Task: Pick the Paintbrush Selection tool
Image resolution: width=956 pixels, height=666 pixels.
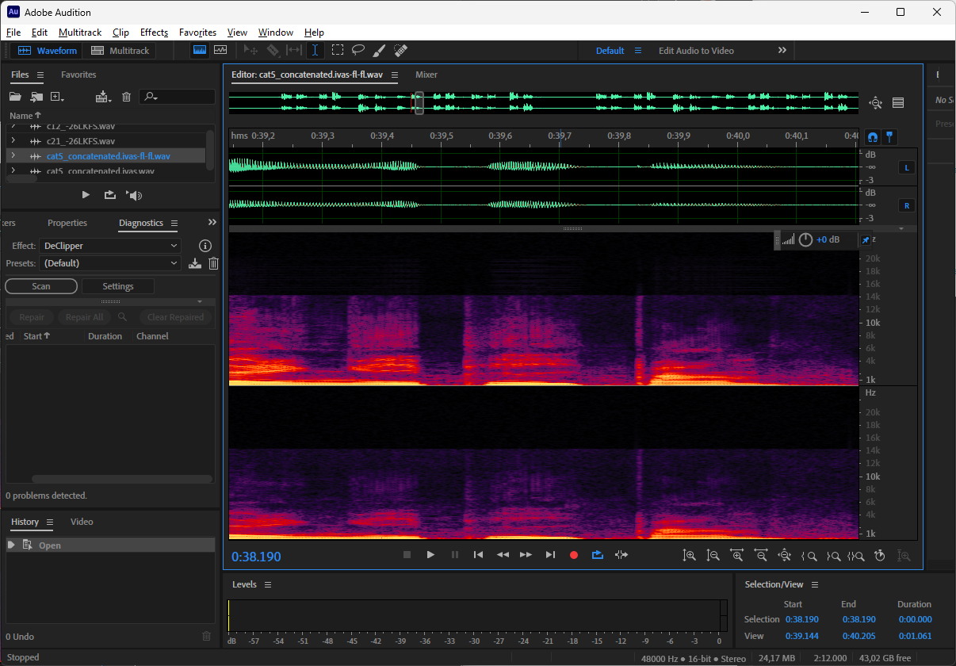Action: [380, 50]
